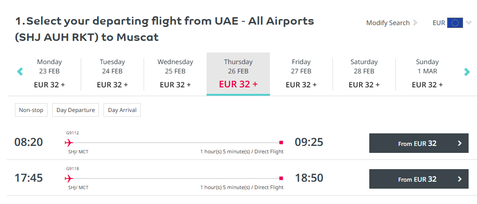Click the red arrival marker for 09:25 flight

click(281, 143)
